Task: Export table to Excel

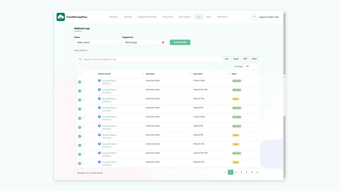Action: tap(236, 59)
